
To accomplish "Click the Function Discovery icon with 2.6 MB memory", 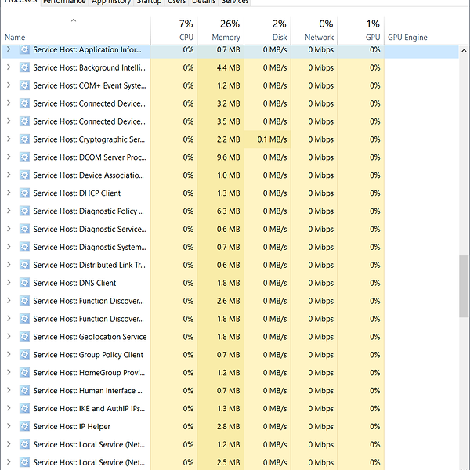I will click(x=24, y=301).
